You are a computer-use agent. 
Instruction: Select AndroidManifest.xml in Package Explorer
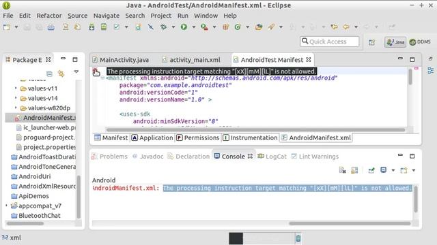click(x=41, y=118)
